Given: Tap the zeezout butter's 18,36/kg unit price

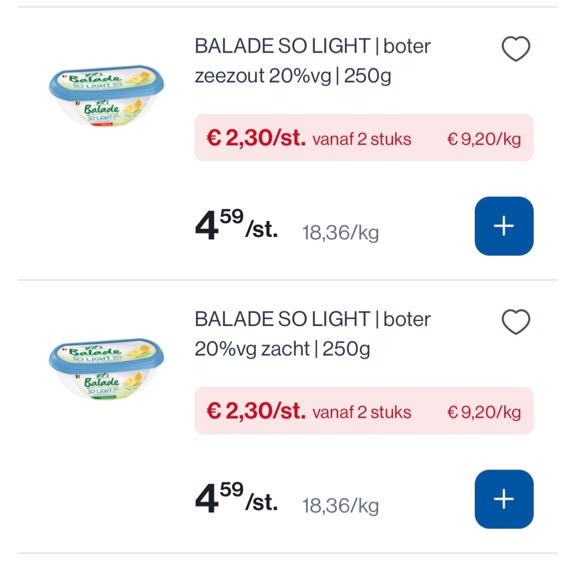Looking at the screenshot, I should tap(340, 233).
